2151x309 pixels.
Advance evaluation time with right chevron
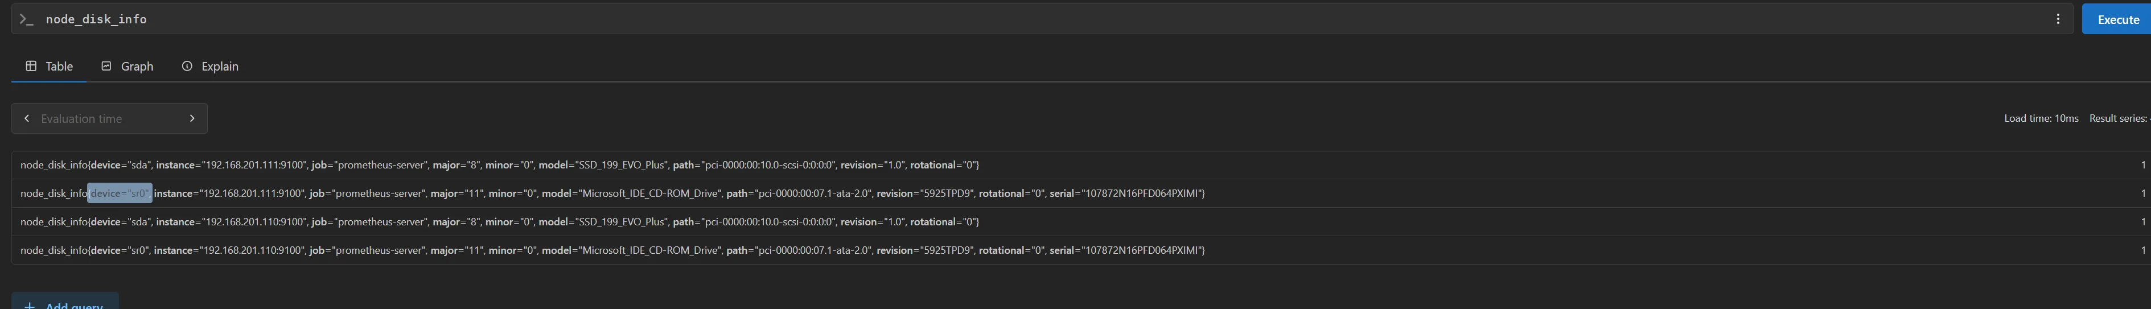pyautogui.click(x=192, y=118)
